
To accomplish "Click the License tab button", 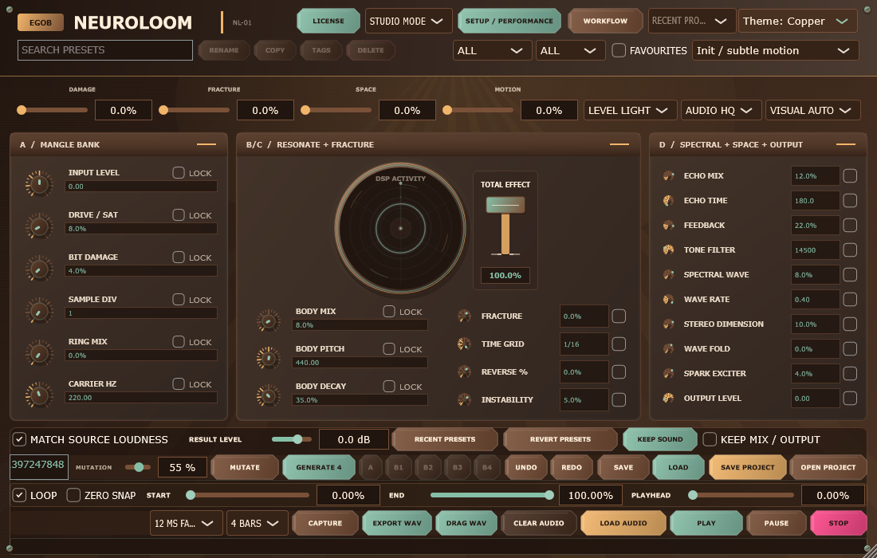I will (x=328, y=21).
